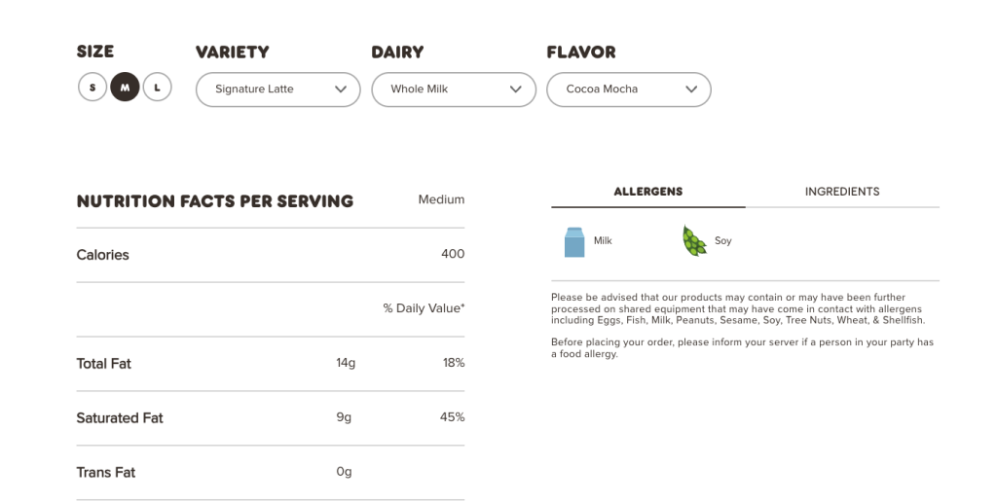
Task: Select the medium size option
Action: pyautogui.click(x=125, y=88)
